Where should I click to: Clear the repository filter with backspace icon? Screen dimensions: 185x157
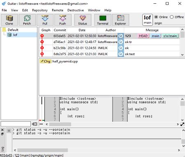(x=35, y=124)
